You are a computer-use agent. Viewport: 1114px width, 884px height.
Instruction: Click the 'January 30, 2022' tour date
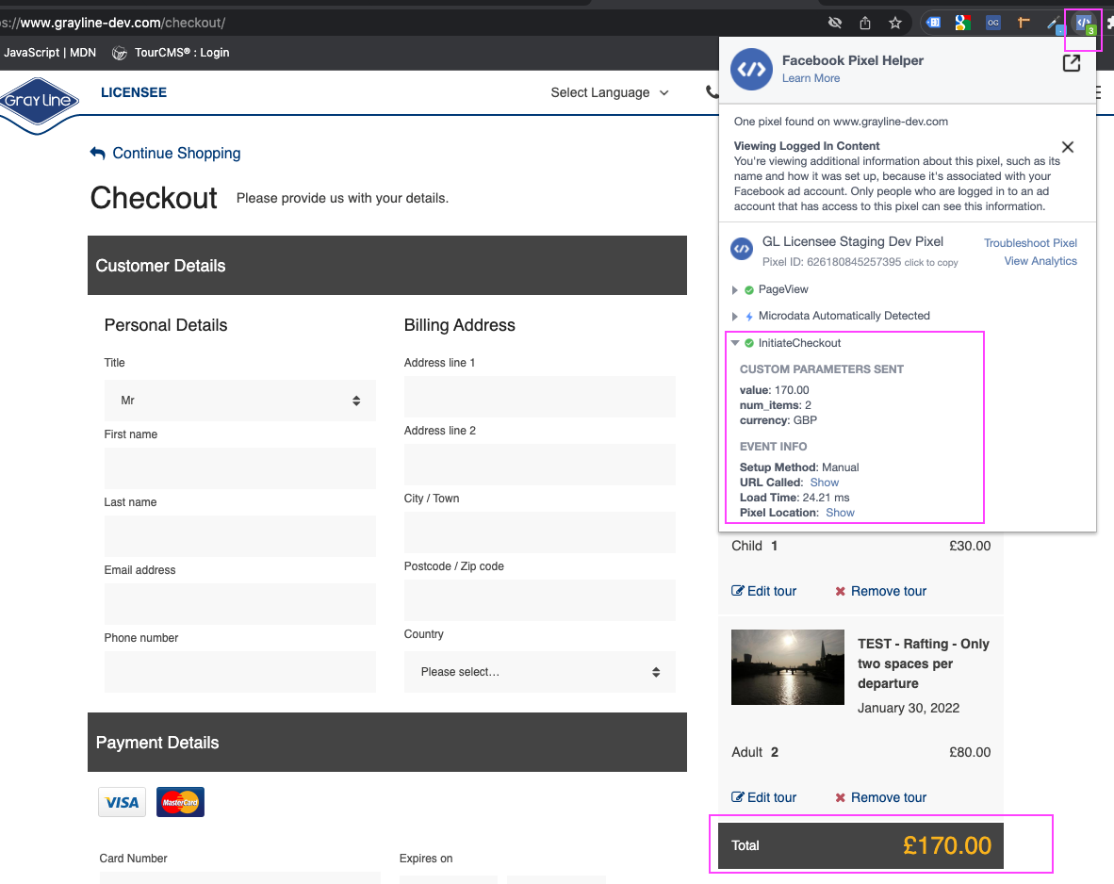tap(908, 709)
